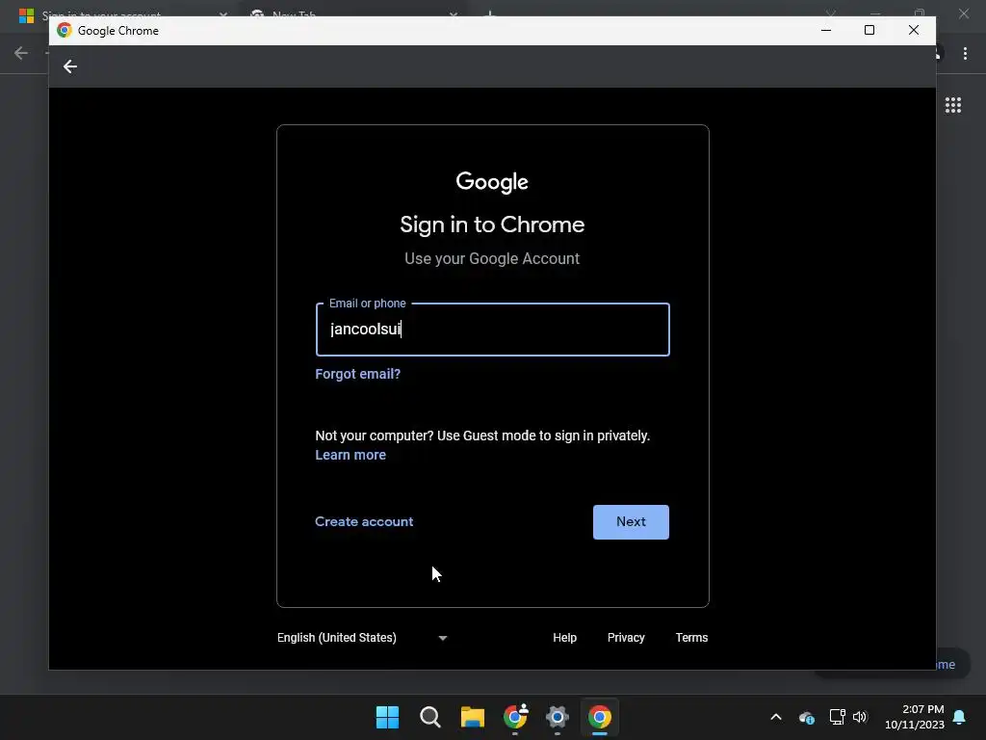Click the back arrow in sign-in dialog
Image resolution: width=986 pixels, height=740 pixels.
point(69,66)
